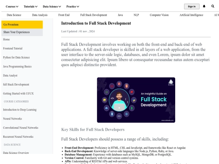
Task: Click the DATA SCIENCE section label in the sidebar
Action: pos(12,145)
